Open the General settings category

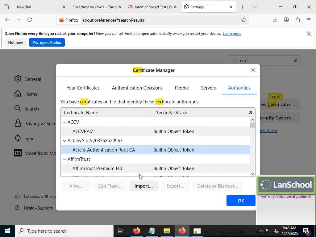pos(28,79)
